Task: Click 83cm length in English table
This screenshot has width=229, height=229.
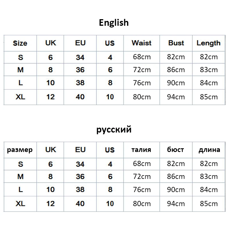Action: 209,70
